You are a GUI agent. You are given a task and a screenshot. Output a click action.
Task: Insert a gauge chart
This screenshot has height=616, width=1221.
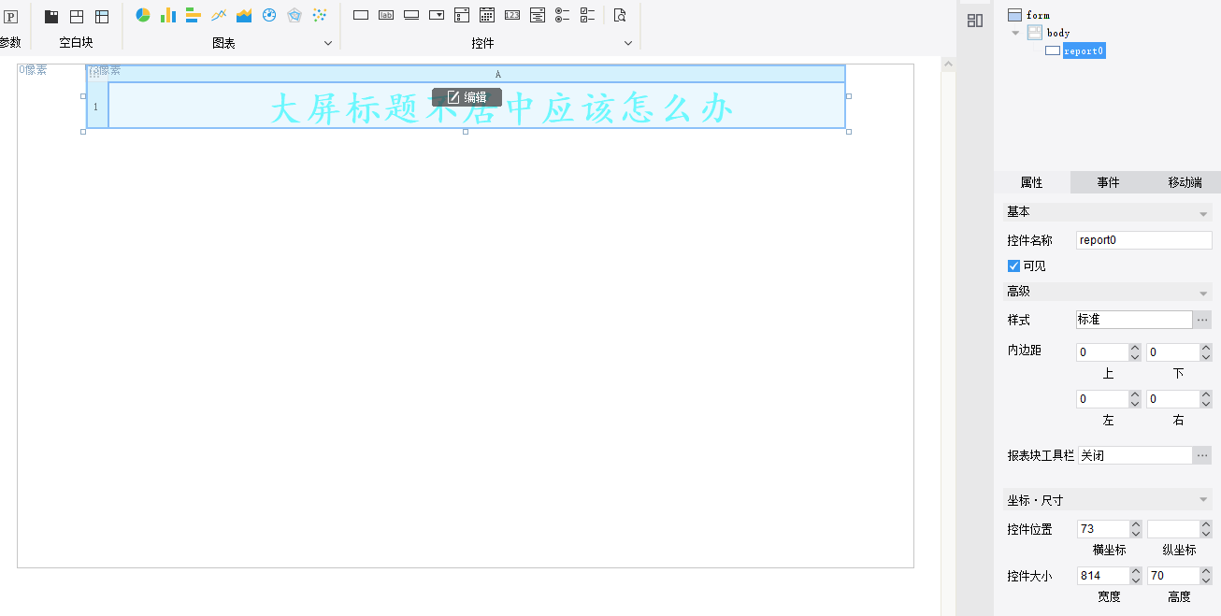point(269,15)
